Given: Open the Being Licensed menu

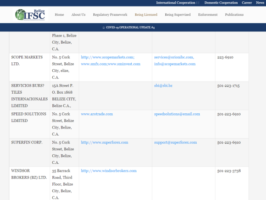Looking at the screenshot, I should point(146,14).
